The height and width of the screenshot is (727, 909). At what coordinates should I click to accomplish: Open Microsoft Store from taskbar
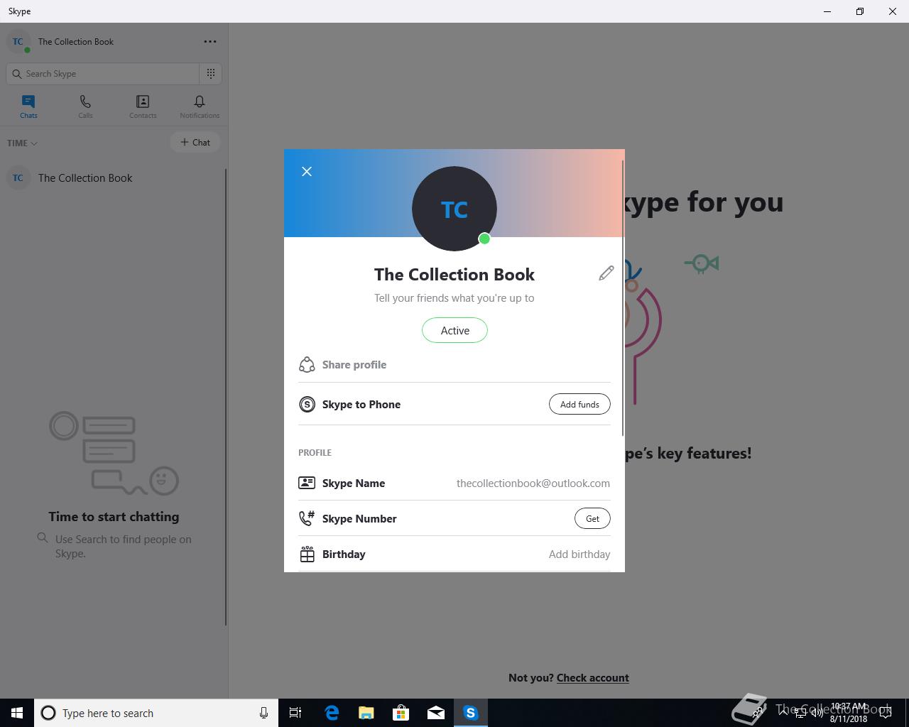tap(401, 713)
